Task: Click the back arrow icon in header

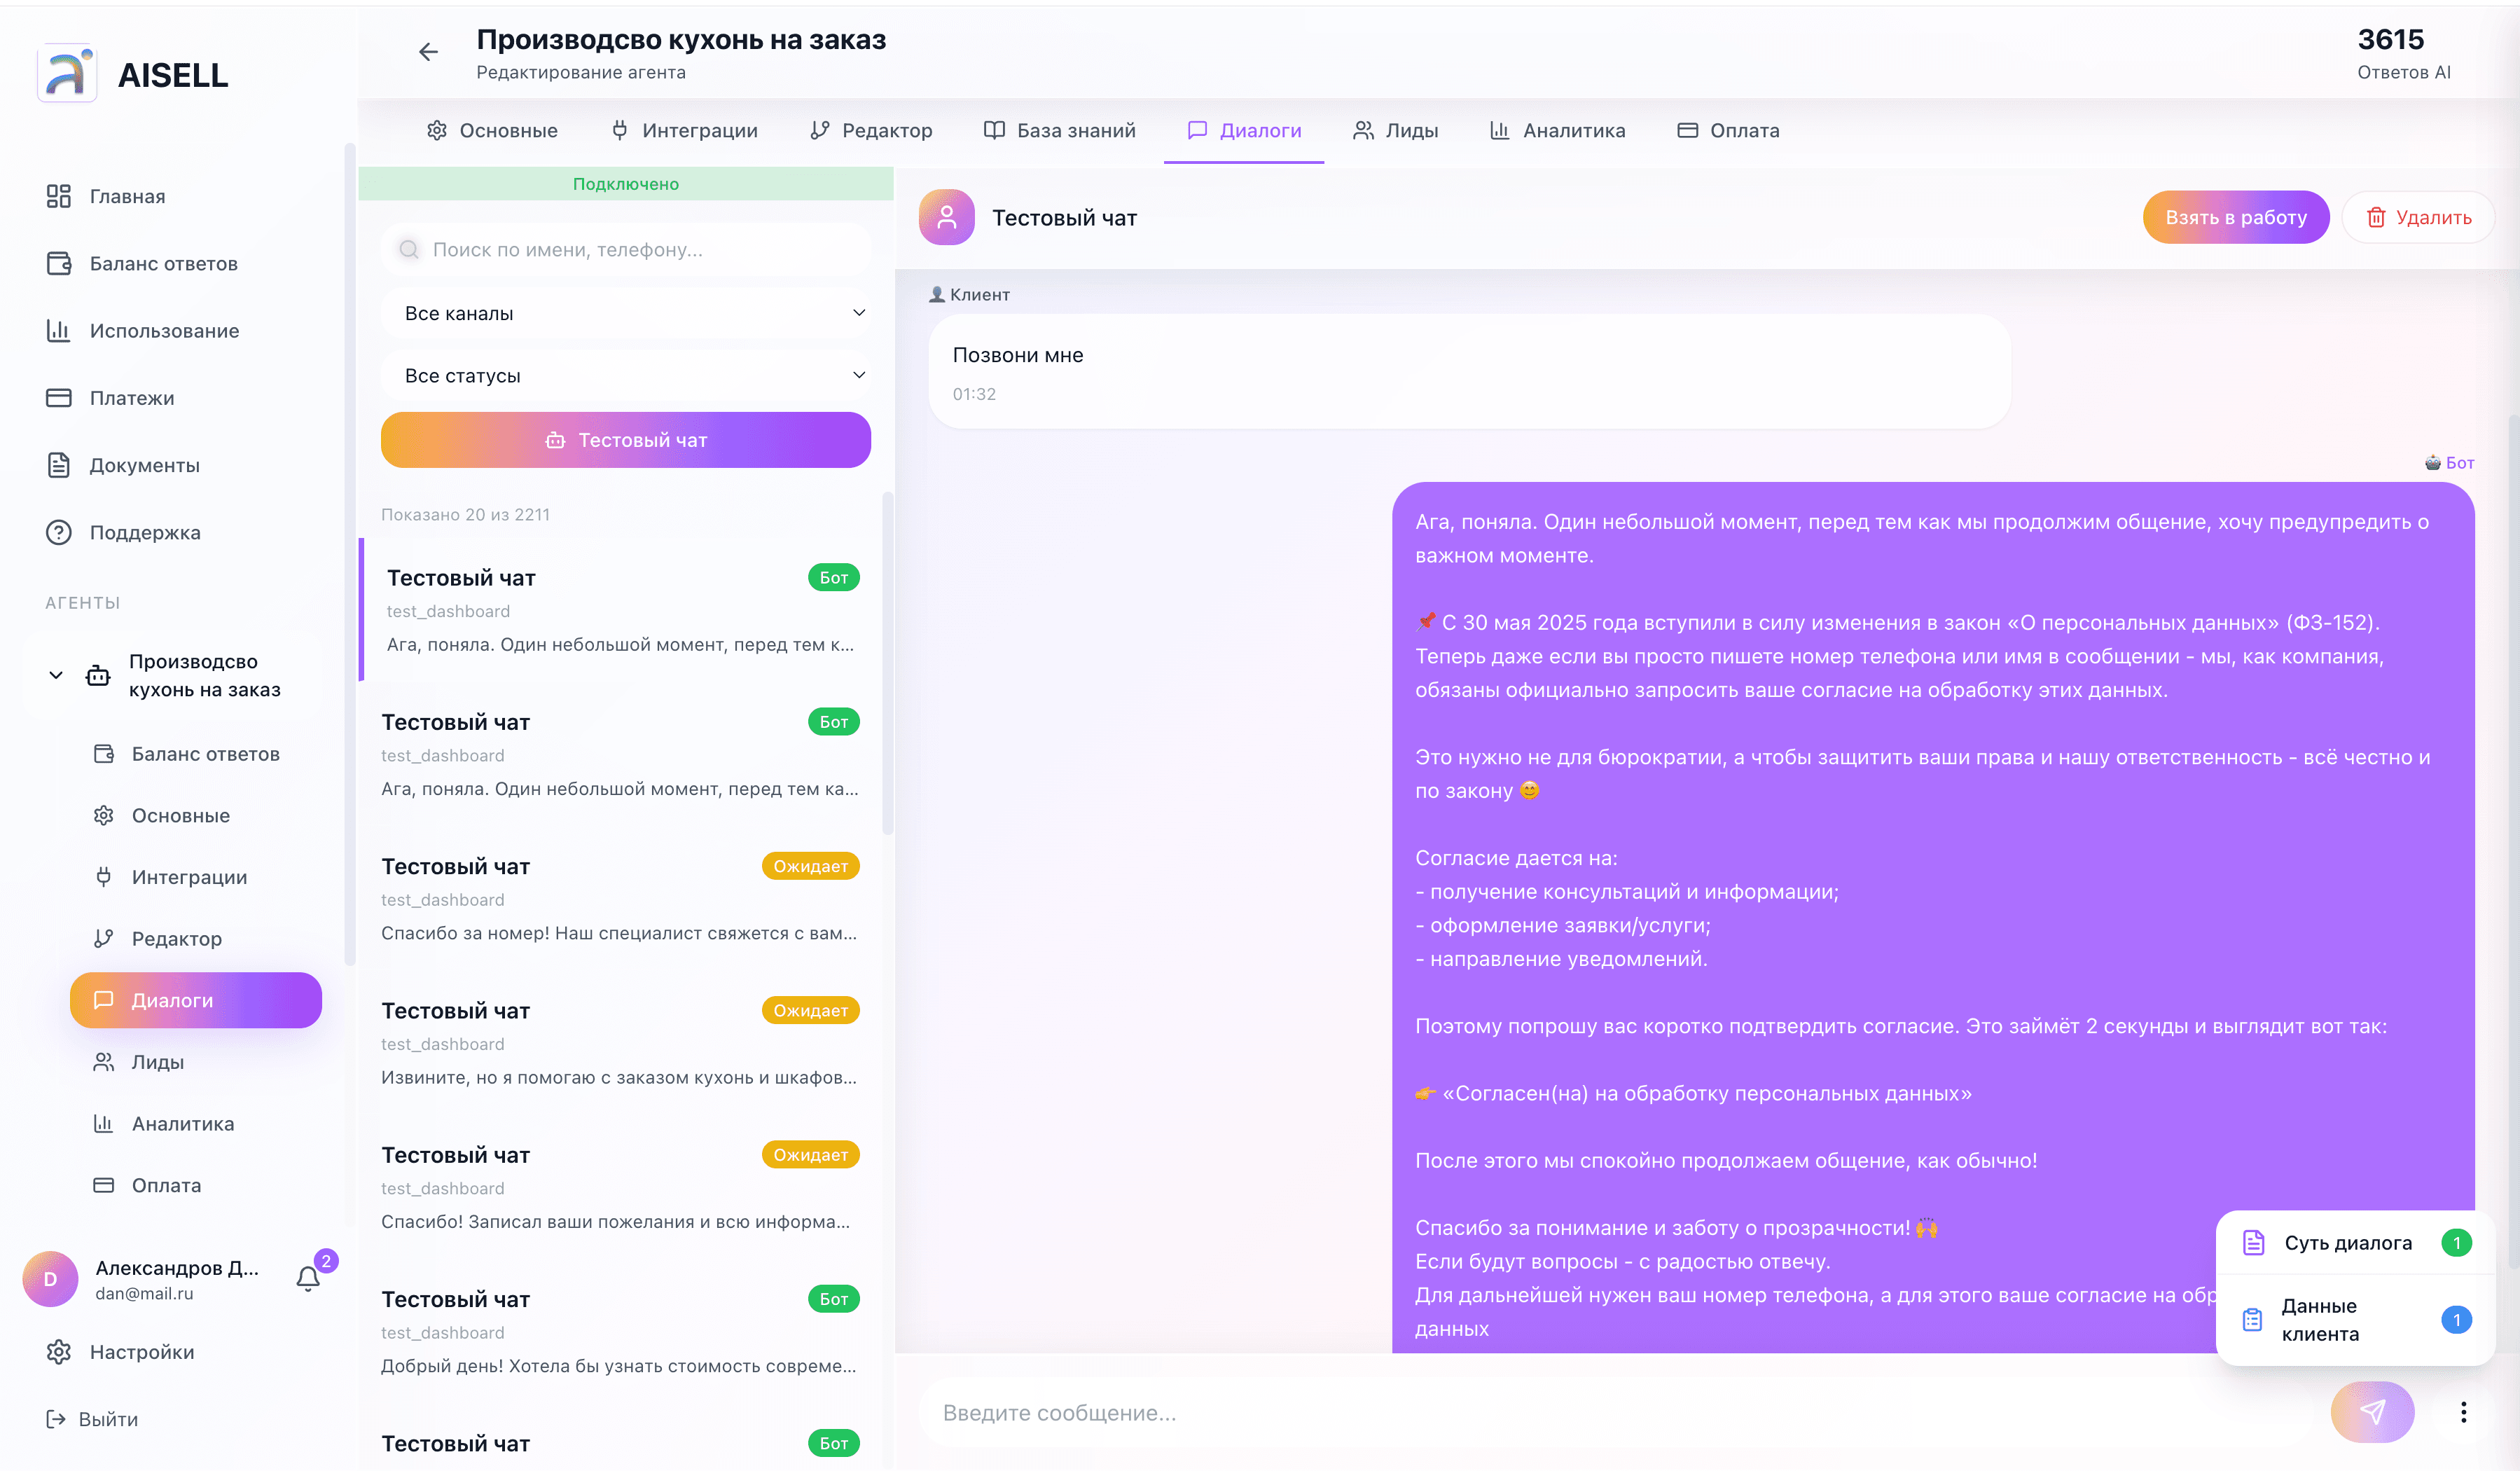Action: pyautogui.click(x=428, y=52)
